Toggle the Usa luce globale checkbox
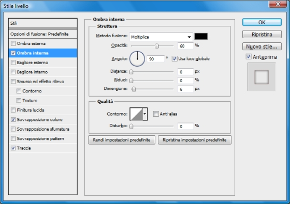The height and width of the screenshot is (204, 290). [175, 59]
